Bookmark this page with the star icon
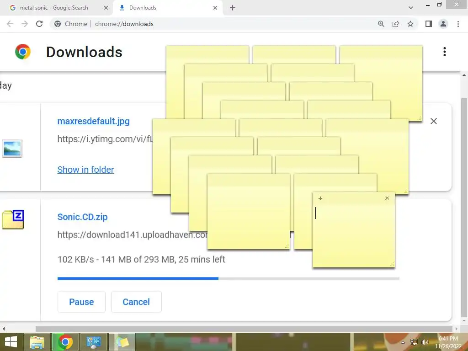Screen dimensions: 468x351 (x=410, y=24)
